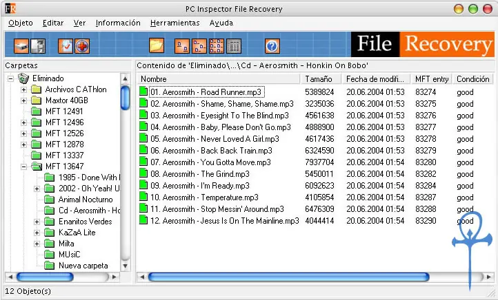
Task: Click green file icon of I'm Ready.mp3
Action: point(143,184)
